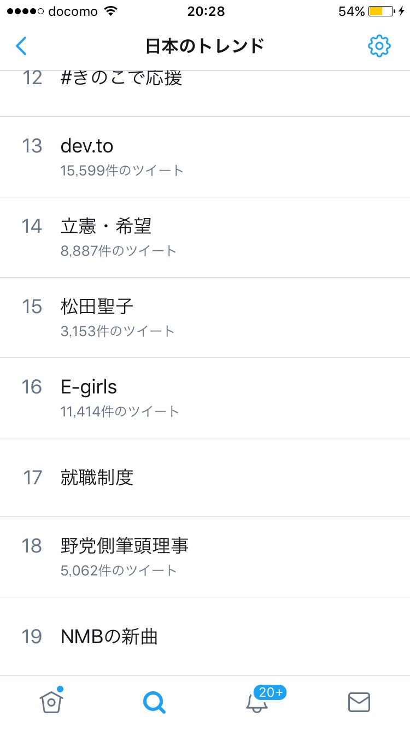Tap the back arrow icon

pyautogui.click(x=21, y=46)
